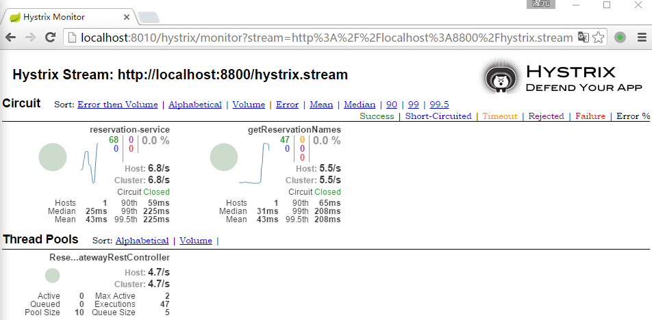Sort circuits by Error then Volume
The width and height of the screenshot is (652, 320).
pos(118,105)
